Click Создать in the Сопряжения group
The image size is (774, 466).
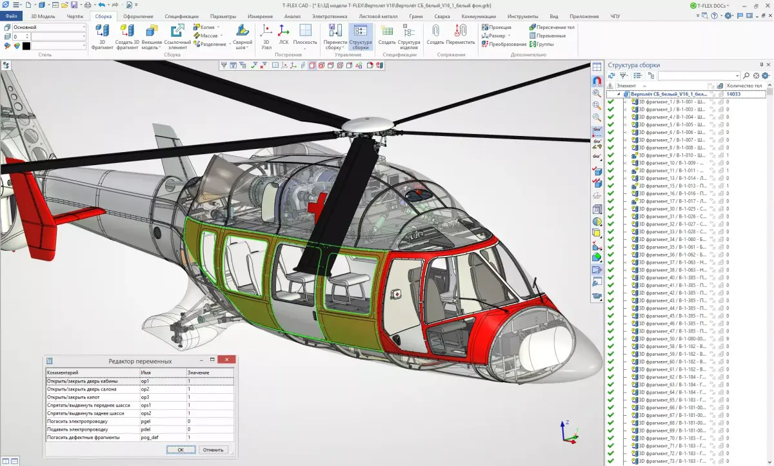(x=435, y=36)
